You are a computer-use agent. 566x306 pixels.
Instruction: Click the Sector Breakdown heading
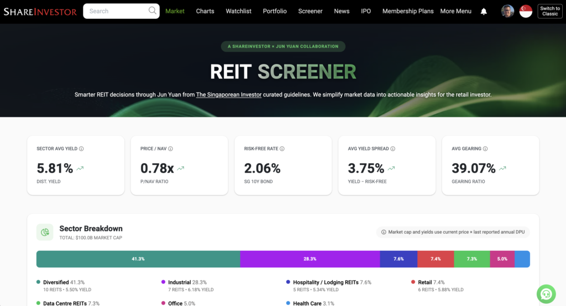(91, 229)
